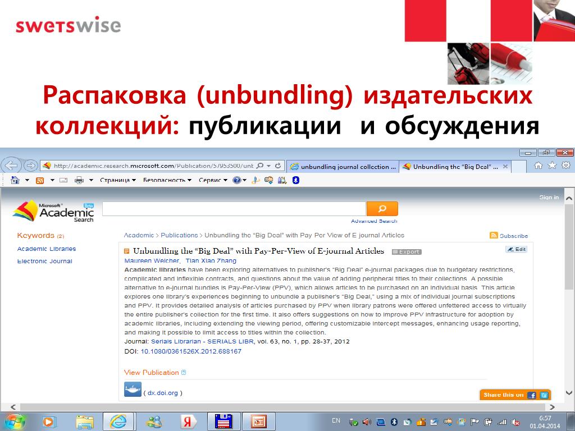
Task: Open a new blank browser tab
Action: [519, 167]
